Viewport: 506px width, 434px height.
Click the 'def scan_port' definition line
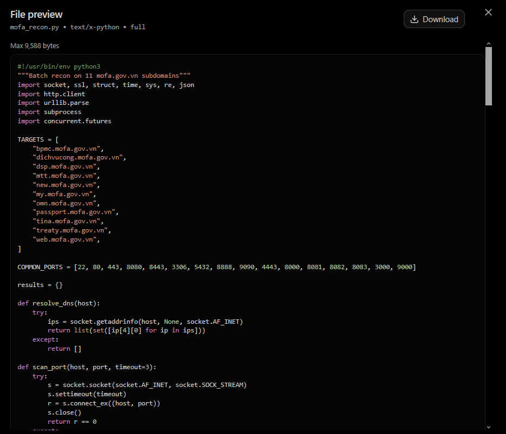point(87,367)
